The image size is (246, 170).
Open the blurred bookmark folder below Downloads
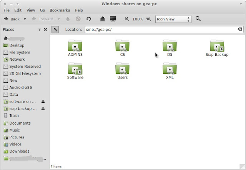coord(25,158)
